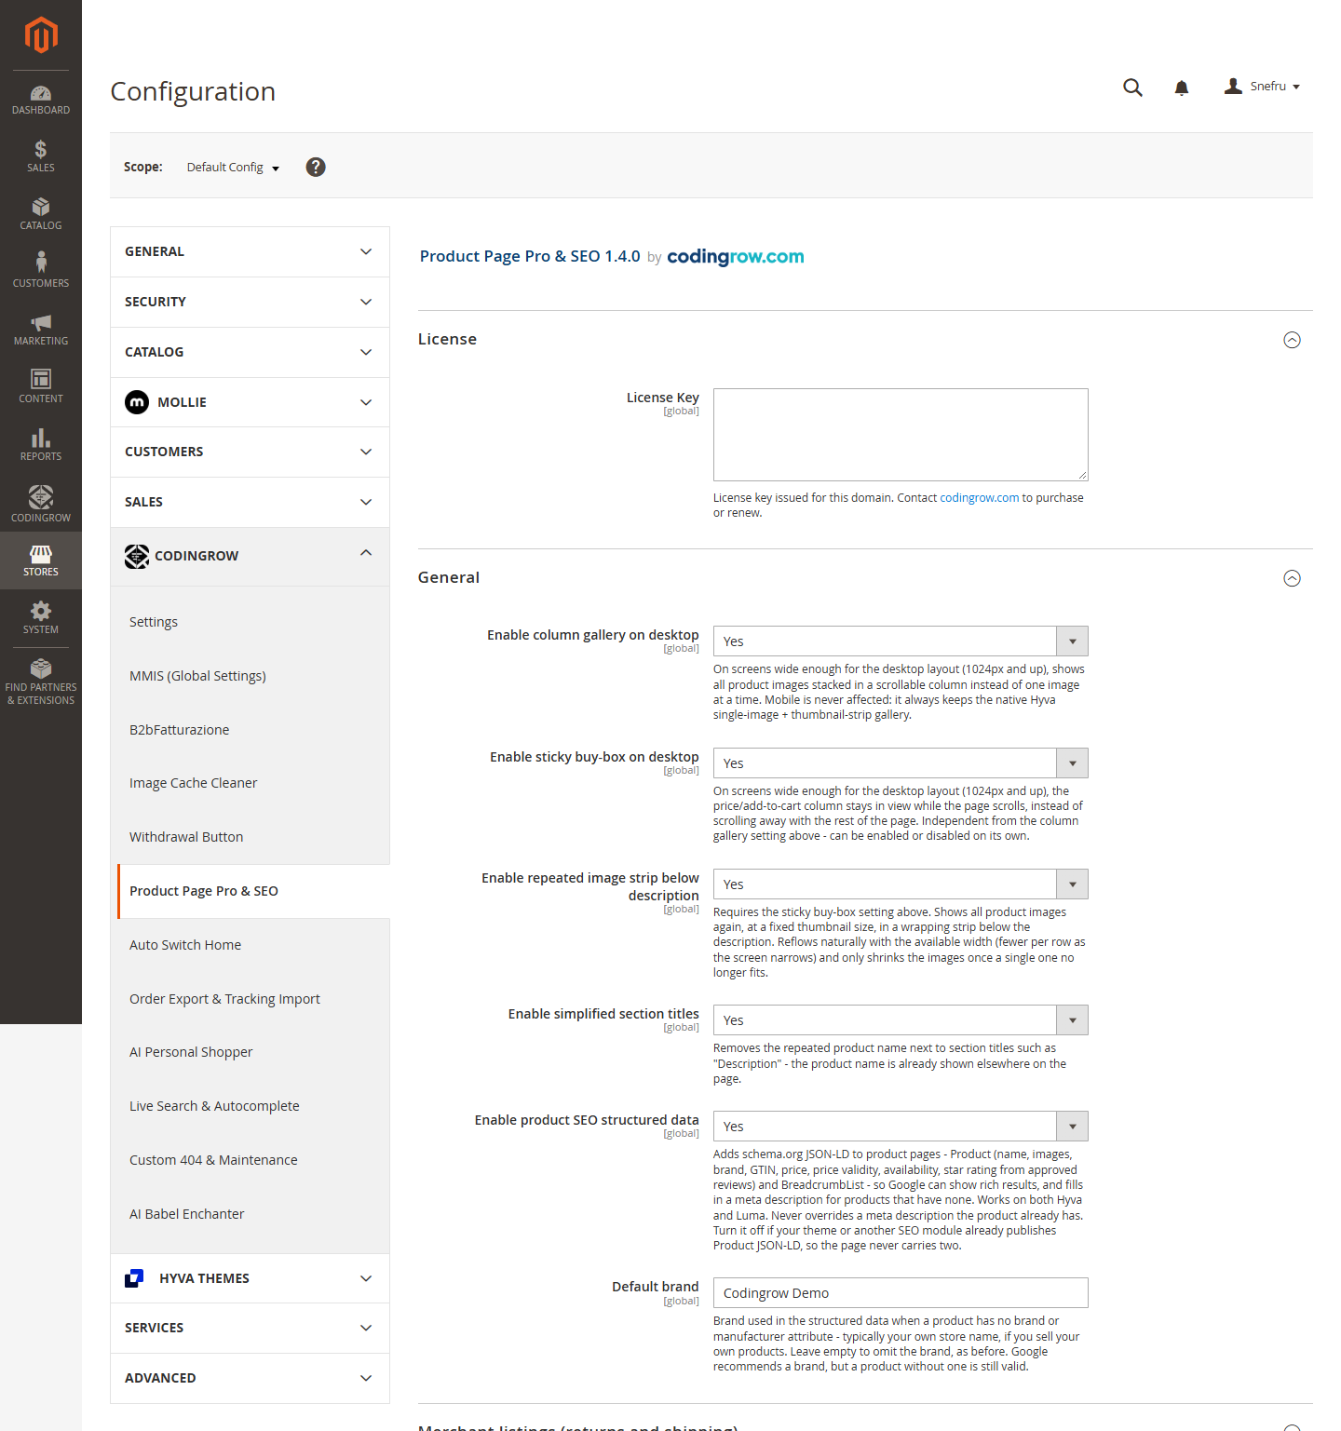This screenshot has width=1341, height=1431.
Task: Click into the License Key text area
Action: pos(901,435)
